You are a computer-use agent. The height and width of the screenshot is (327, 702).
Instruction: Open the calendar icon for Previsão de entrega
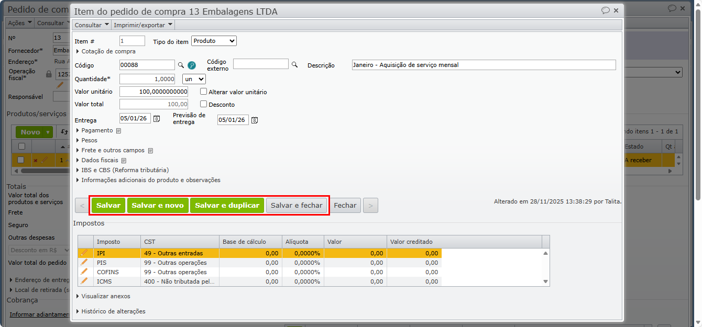point(254,120)
